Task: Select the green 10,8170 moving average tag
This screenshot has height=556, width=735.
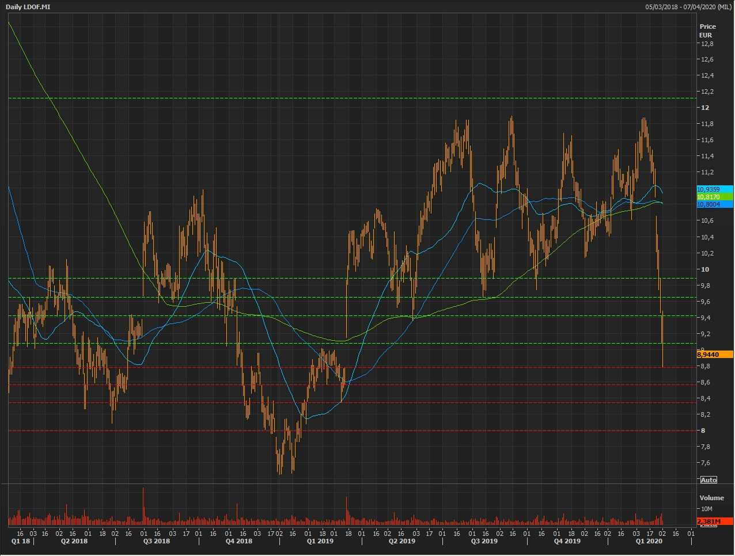Action: click(x=714, y=197)
